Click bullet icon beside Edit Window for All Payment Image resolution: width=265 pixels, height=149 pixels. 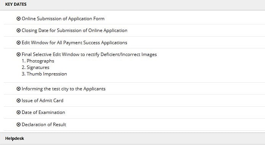[x=19, y=43]
